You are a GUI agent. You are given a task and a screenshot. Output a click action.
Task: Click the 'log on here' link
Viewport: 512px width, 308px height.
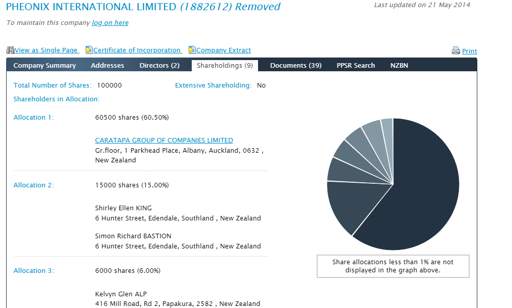coord(110,23)
